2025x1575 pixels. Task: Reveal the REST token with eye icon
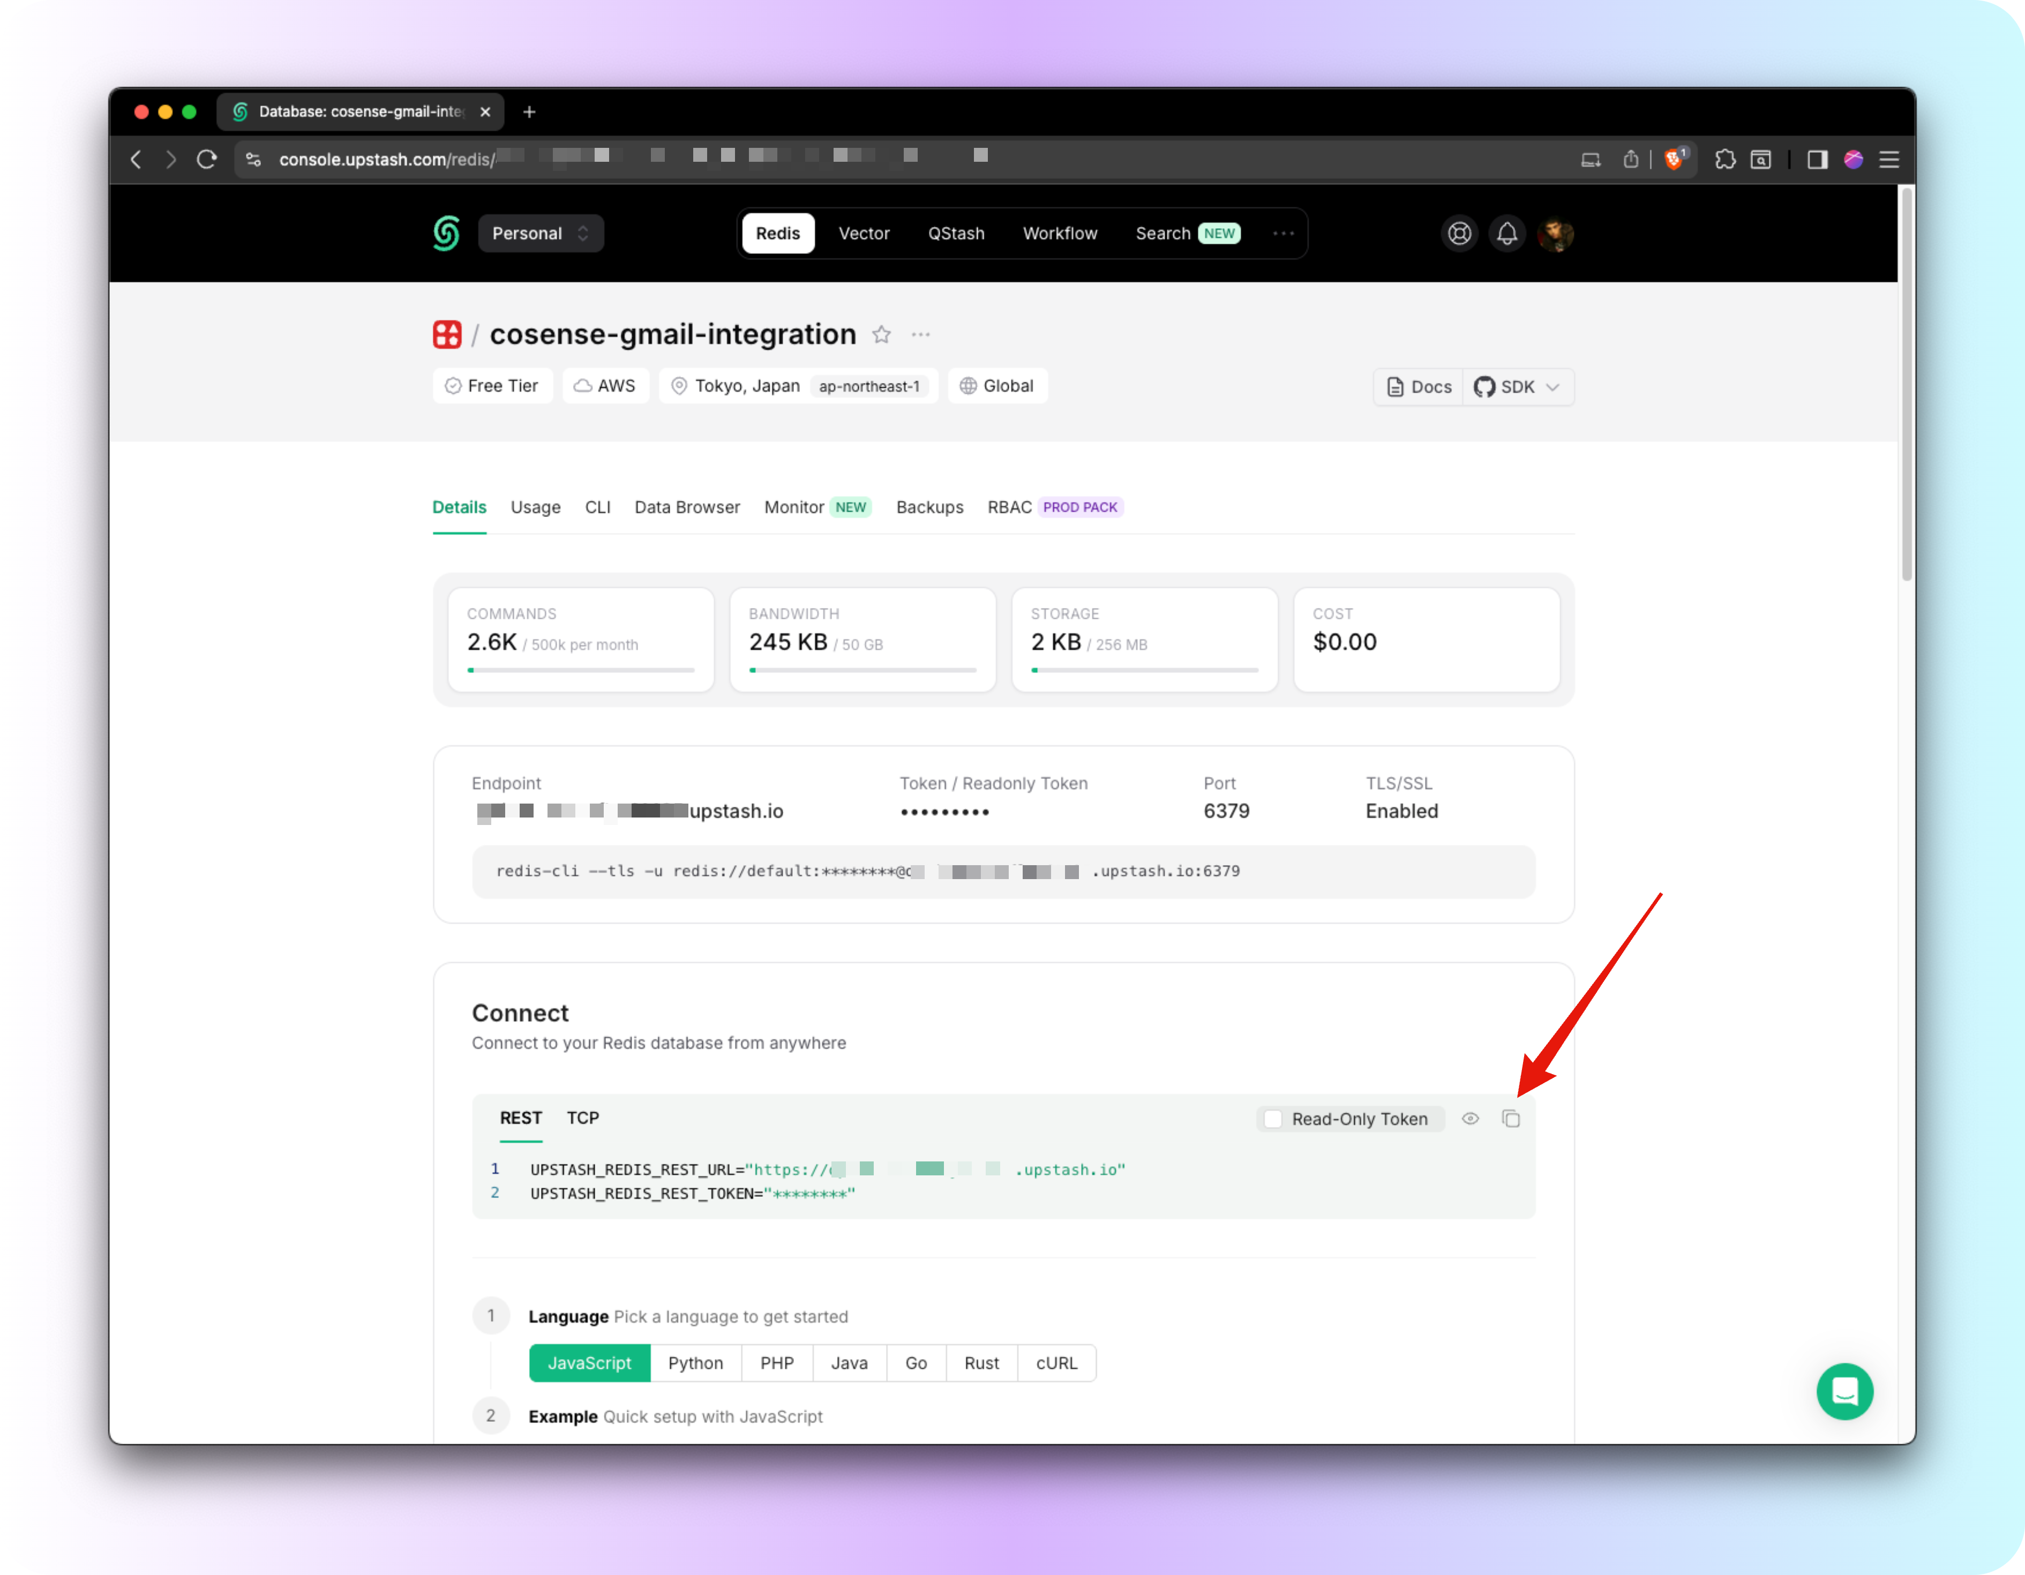1469,1119
